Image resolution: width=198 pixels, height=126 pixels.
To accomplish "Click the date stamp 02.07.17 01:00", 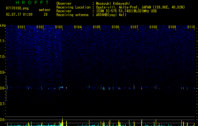I will 19,14.
